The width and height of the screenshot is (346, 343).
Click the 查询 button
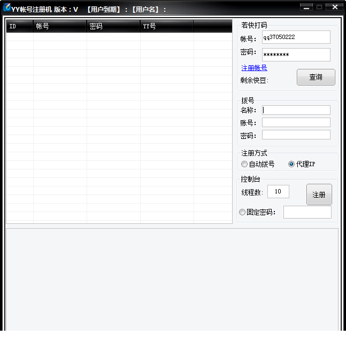pyautogui.click(x=316, y=77)
